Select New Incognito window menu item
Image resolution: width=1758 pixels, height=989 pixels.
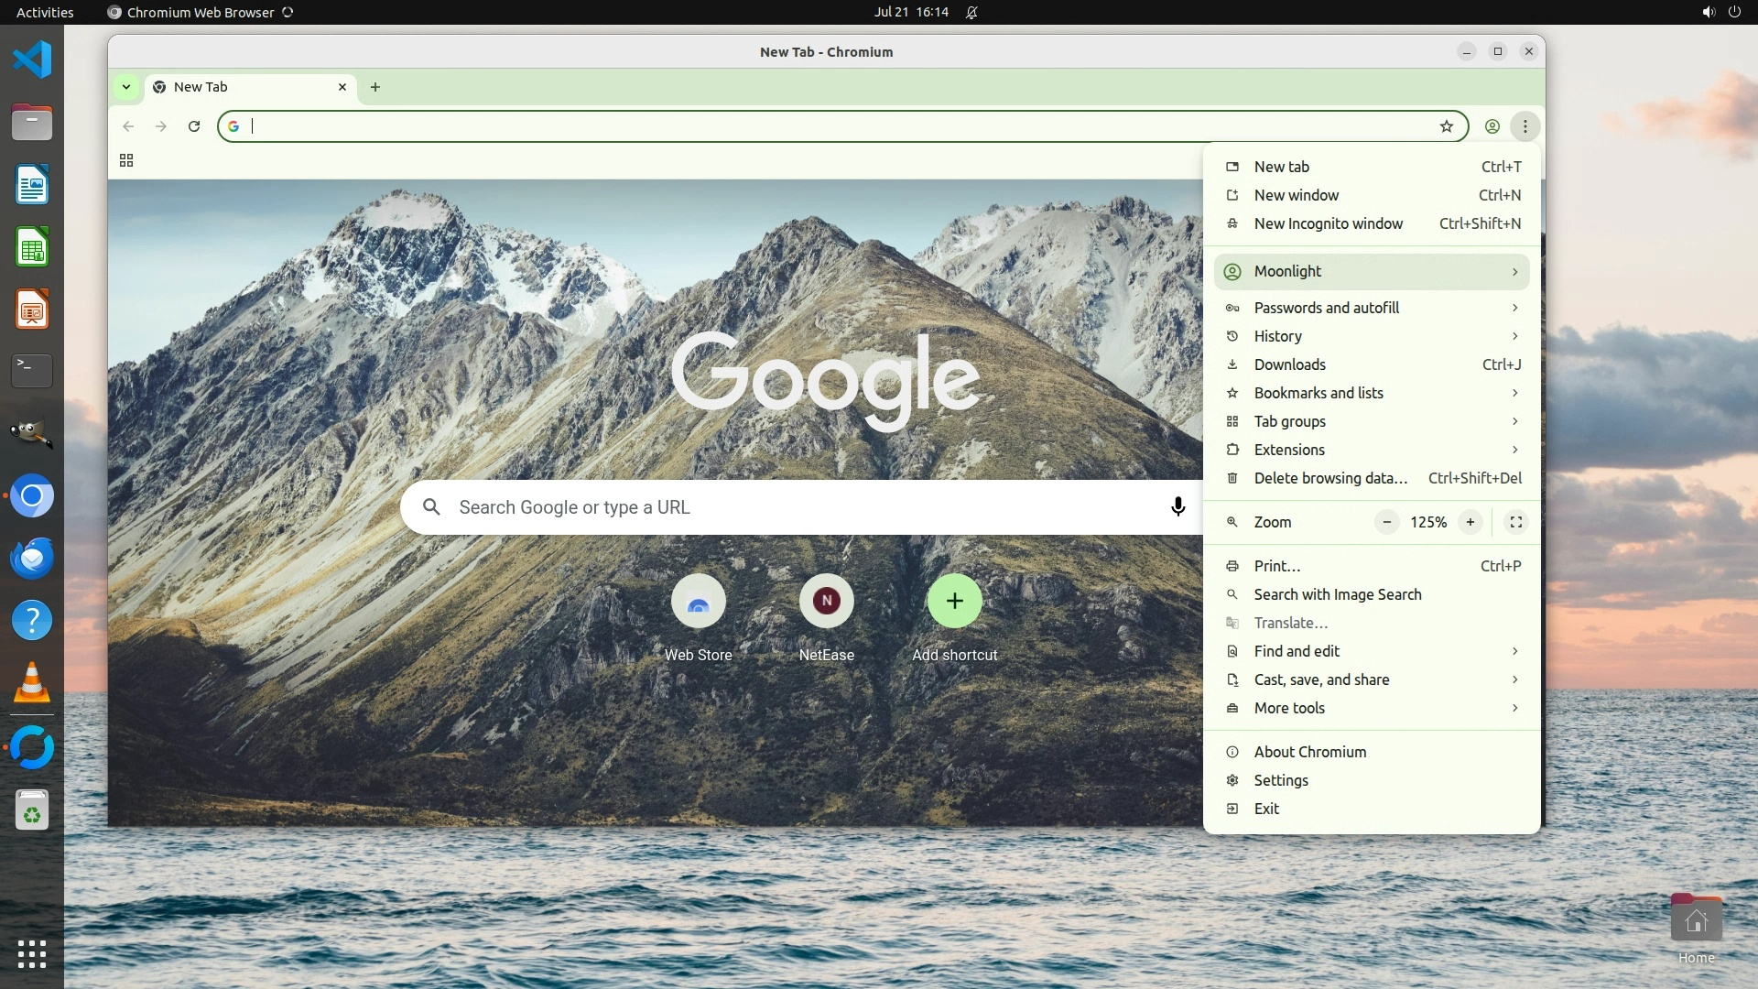[x=1328, y=223]
